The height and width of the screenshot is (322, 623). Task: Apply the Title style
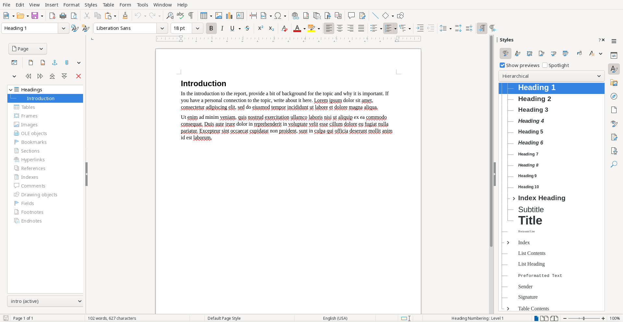[530, 221]
